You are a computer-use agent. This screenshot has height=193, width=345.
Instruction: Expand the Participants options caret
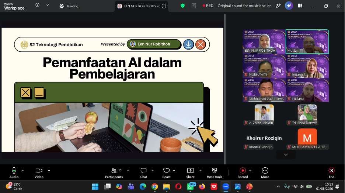pos(128,171)
